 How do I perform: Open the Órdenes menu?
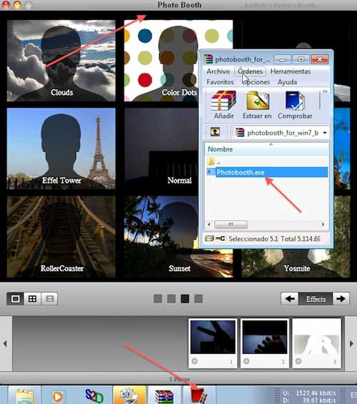[x=250, y=71]
